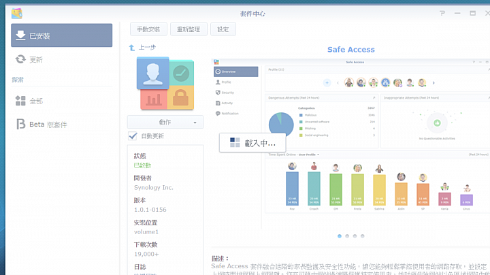Click the 版本 version label
Screen dimensions: 490x275
point(140,200)
